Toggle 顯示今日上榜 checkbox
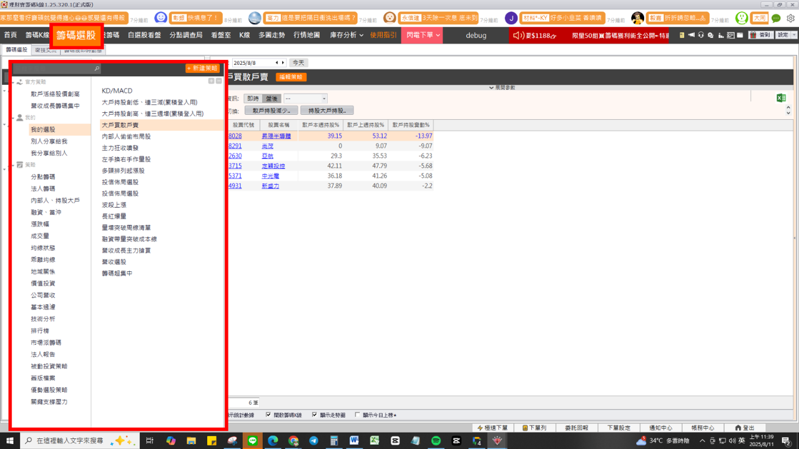The height and width of the screenshot is (449, 799). tap(358, 415)
